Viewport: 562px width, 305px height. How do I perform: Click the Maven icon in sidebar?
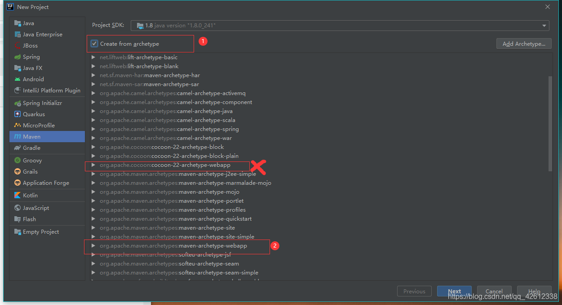(x=18, y=137)
